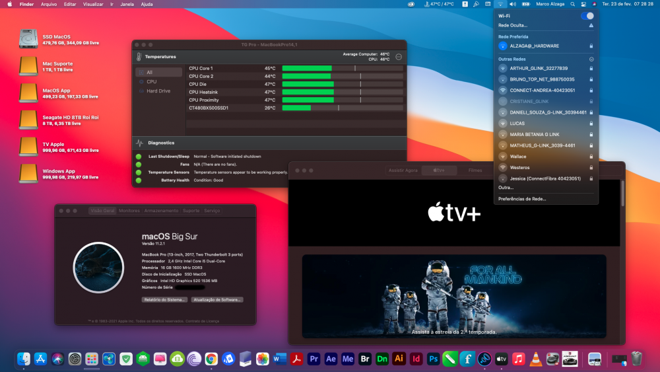
Task: Open the For All Mankind banner
Action: (x=454, y=296)
